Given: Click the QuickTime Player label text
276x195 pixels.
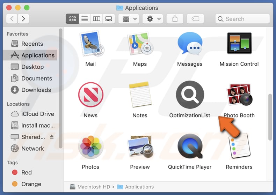Looking at the screenshot, I should [x=190, y=167].
